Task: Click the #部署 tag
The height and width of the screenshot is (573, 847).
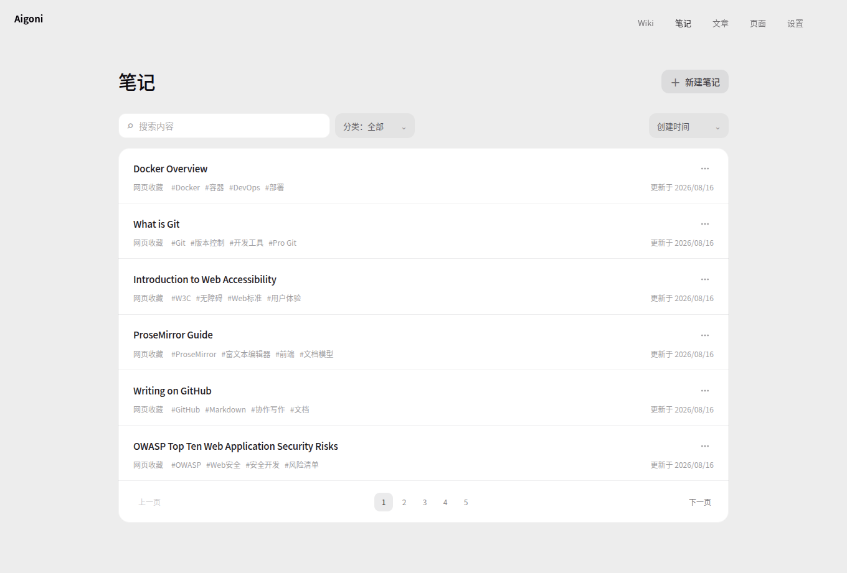Action: point(275,187)
